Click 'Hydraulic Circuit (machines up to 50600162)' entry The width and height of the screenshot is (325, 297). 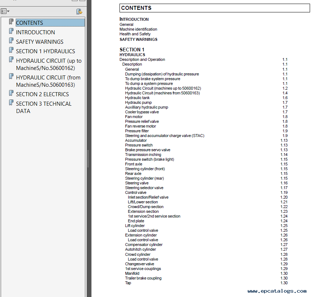[x=163, y=88]
